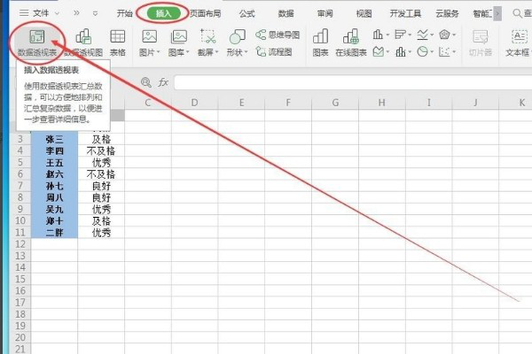
Task: Click in the formula bar input
Action: click(353, 82)
